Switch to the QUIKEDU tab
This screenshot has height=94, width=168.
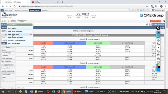[45, 10]
